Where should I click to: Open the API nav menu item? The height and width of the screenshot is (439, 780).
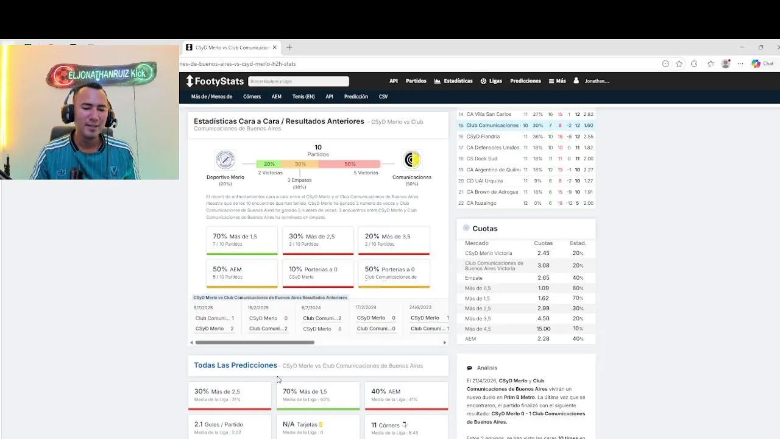point(394,81)
